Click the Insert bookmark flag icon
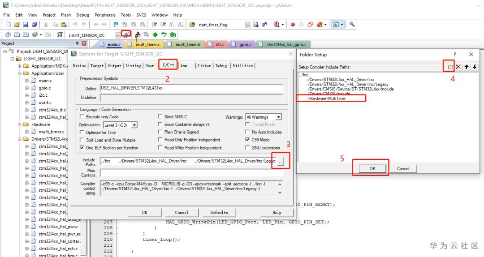This screenshot has height=257, width=484. 116,24
